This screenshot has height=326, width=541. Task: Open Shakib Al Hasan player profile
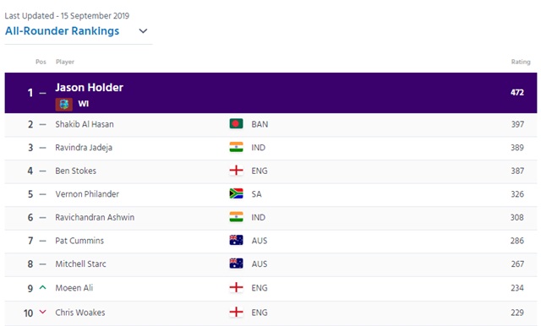click(x=85, y=124)
